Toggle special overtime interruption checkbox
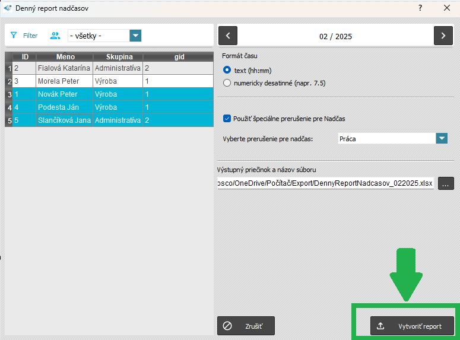 pyautogui.click(x=227, y=119)
